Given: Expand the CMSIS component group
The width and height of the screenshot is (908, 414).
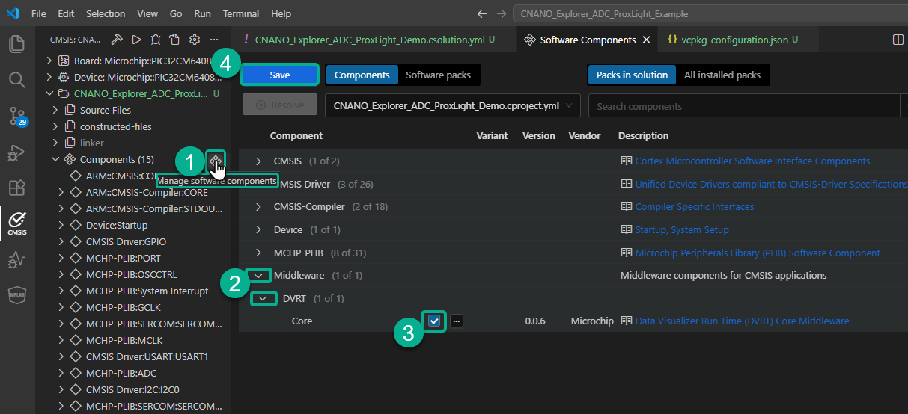Looking at the screenshot, I should pos(259,161).
